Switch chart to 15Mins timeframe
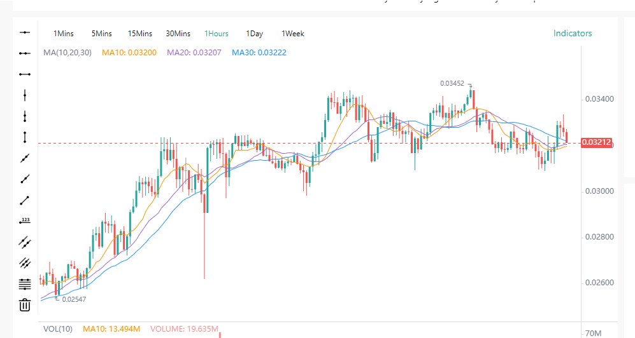635x338 pixels. [139, 34]
